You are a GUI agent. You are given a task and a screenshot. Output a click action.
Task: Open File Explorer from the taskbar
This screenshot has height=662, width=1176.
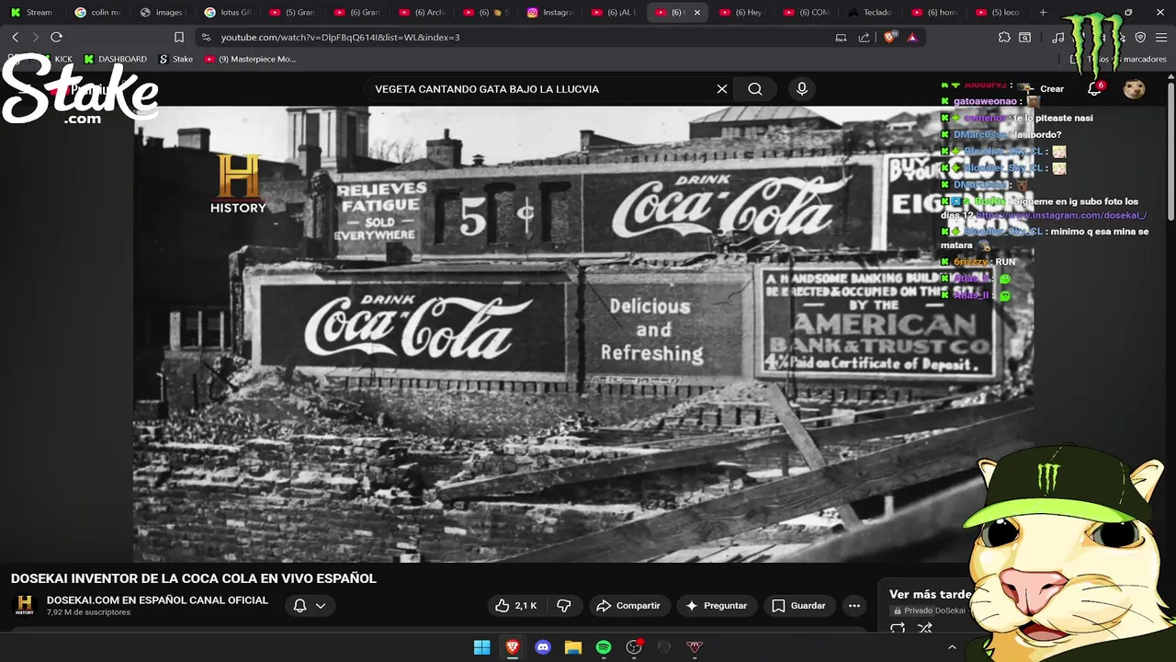pos(573,647)
